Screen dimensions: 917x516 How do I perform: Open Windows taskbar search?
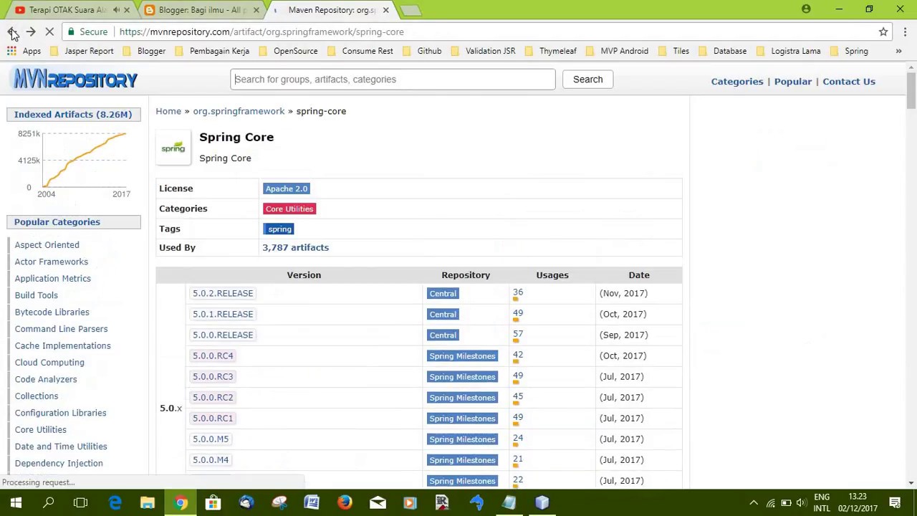click(x=49, y=503)
